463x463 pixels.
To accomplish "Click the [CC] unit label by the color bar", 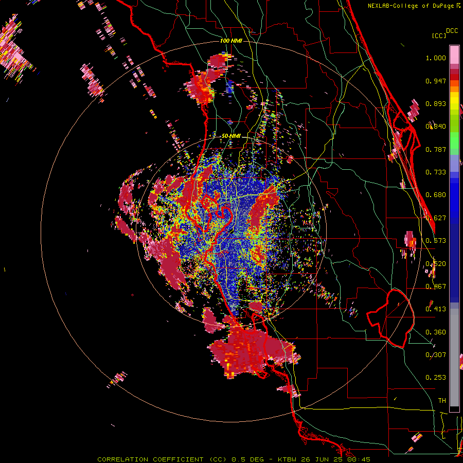I will coord(439,35).
